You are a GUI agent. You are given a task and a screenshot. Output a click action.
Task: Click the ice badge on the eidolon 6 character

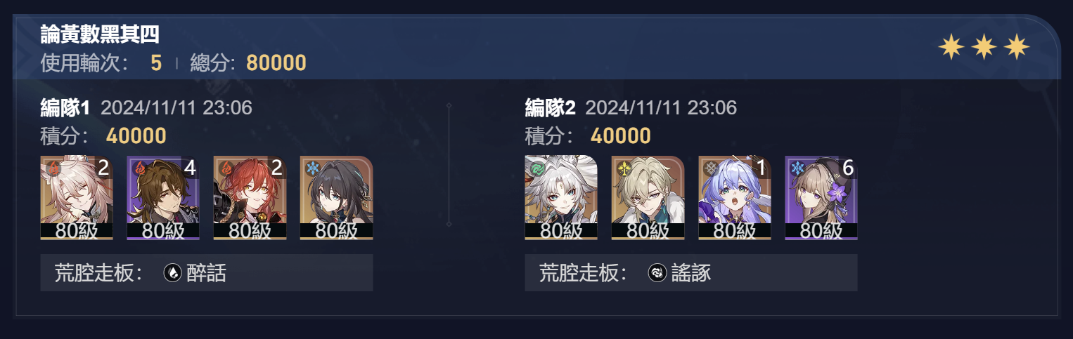point(797,168)
